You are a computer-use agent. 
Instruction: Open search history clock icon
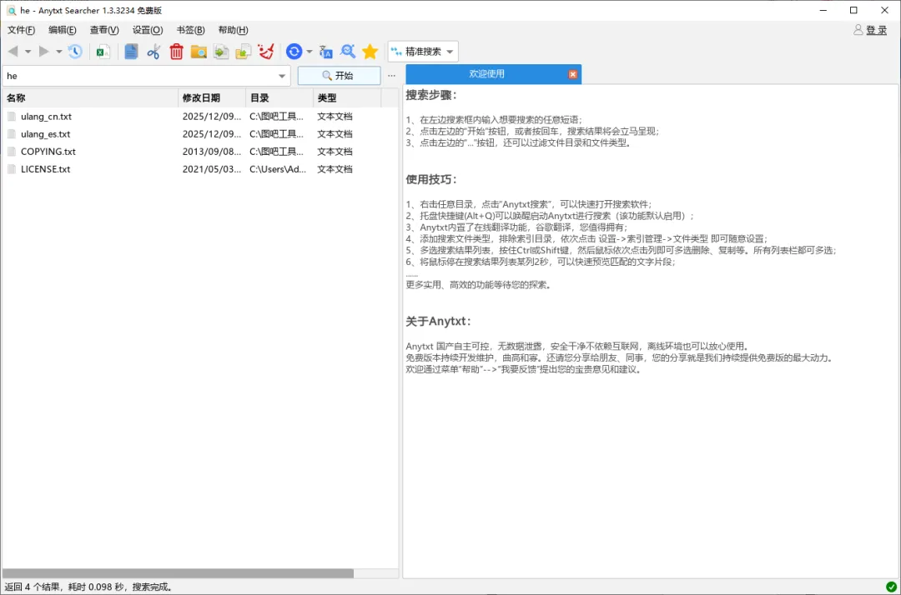75,52
